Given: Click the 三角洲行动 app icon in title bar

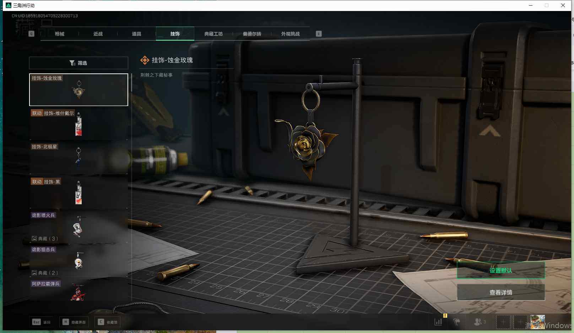Looking at the screenshot, I should [x=9, y=5].
